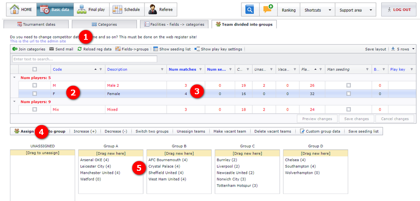Click Preview changes button
Image resolution: width=420 pixels, height=201 pixels.
pyautogui.click(x=317, y=119)
